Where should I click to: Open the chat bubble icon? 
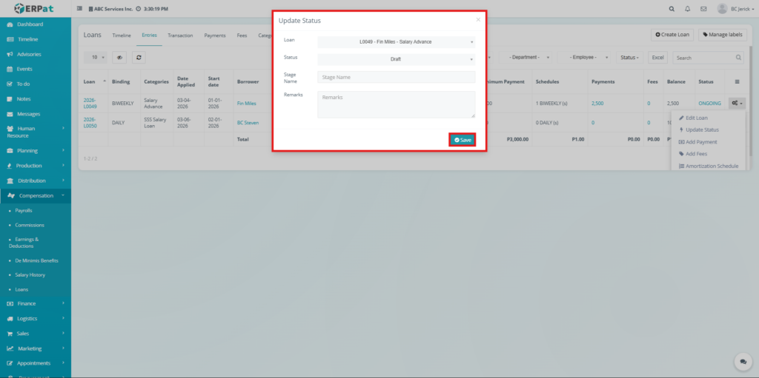[743, 362]
